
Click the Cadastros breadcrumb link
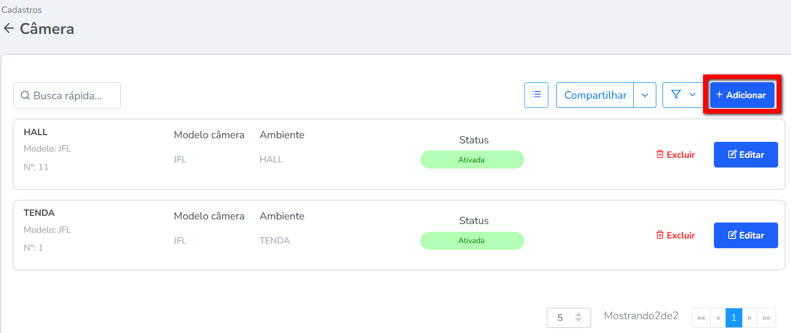coord(22,10)
